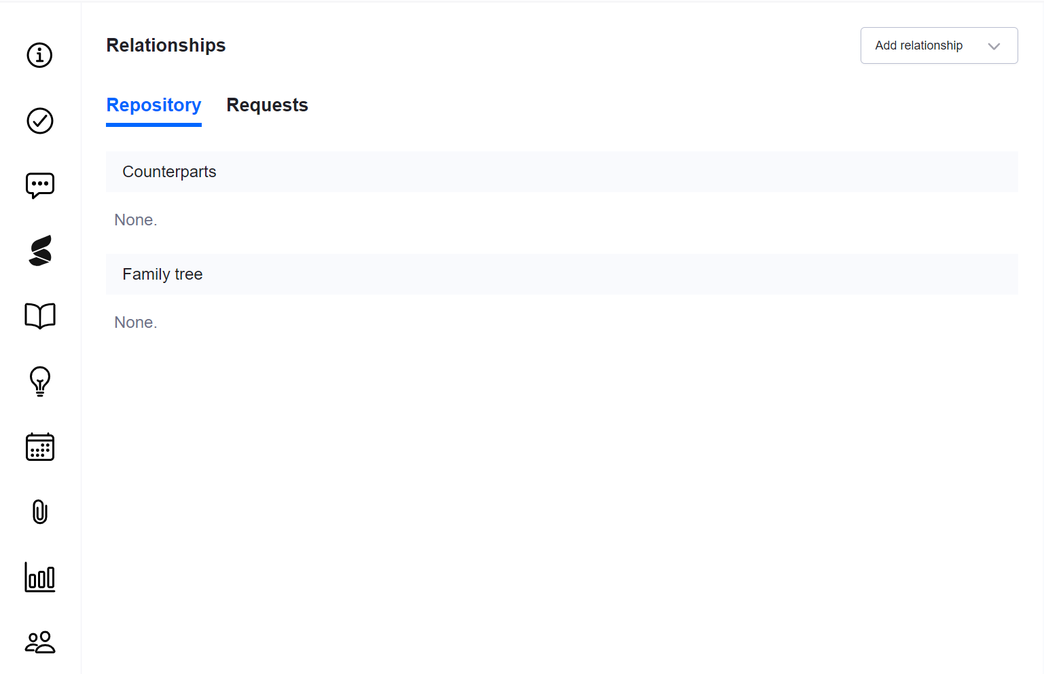This screenshot has height=674, width=1044.
Task: Open the bar chart analytics icon
Action: [39, 578]
